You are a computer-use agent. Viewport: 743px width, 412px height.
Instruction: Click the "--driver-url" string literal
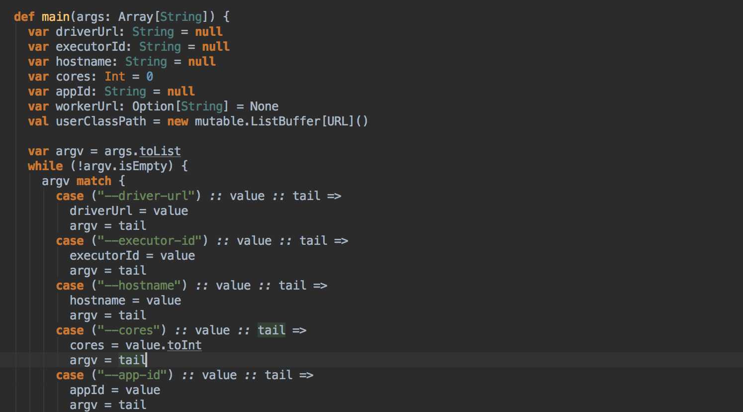(146, 196)
